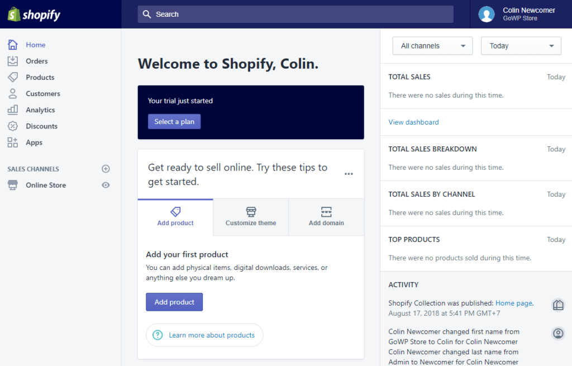Open Learn more about products link
The width and height of the screenshot is (572, 366).
204,335
